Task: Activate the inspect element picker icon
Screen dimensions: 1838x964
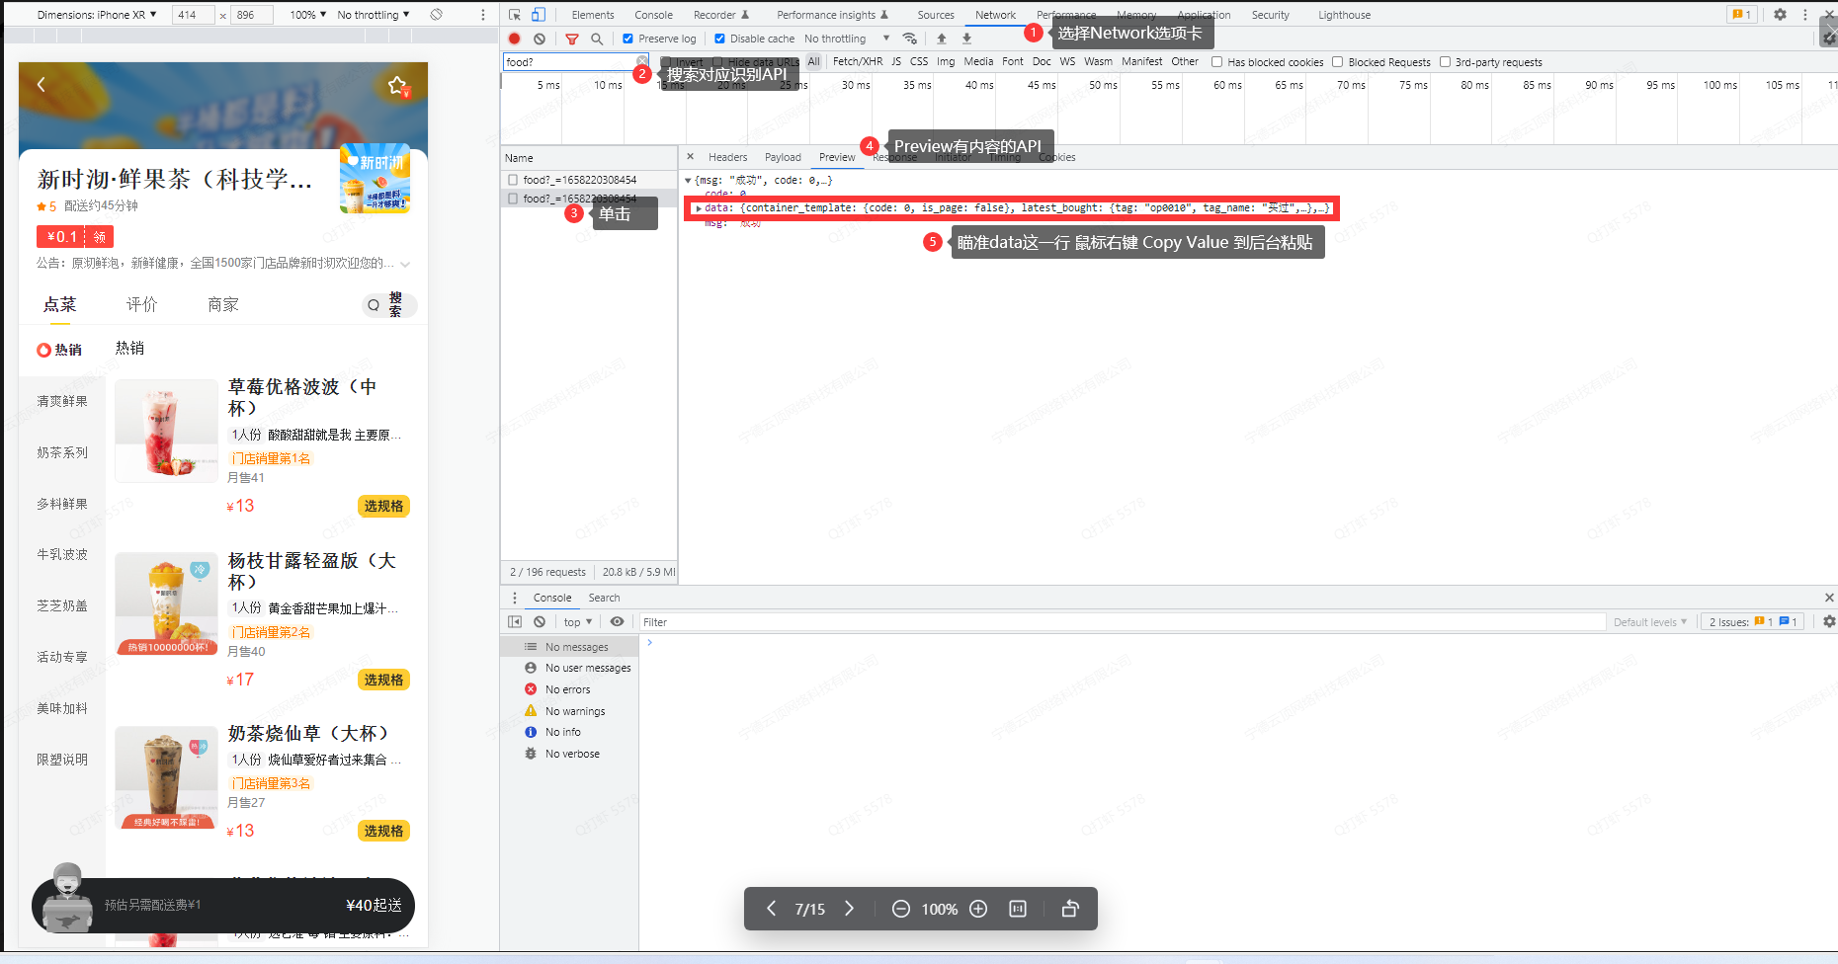Action: [x=515, y=15]
